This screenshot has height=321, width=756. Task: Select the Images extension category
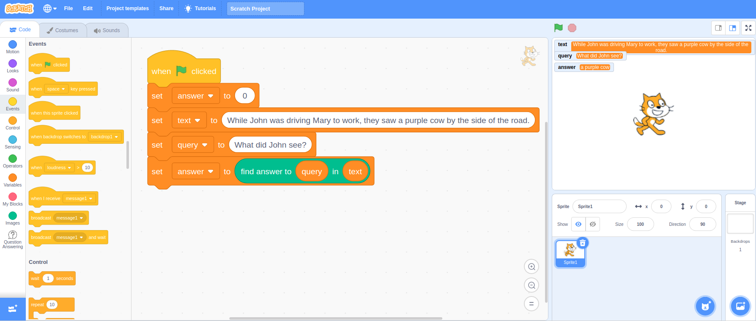pyautogui.click(x=13, y=218)
